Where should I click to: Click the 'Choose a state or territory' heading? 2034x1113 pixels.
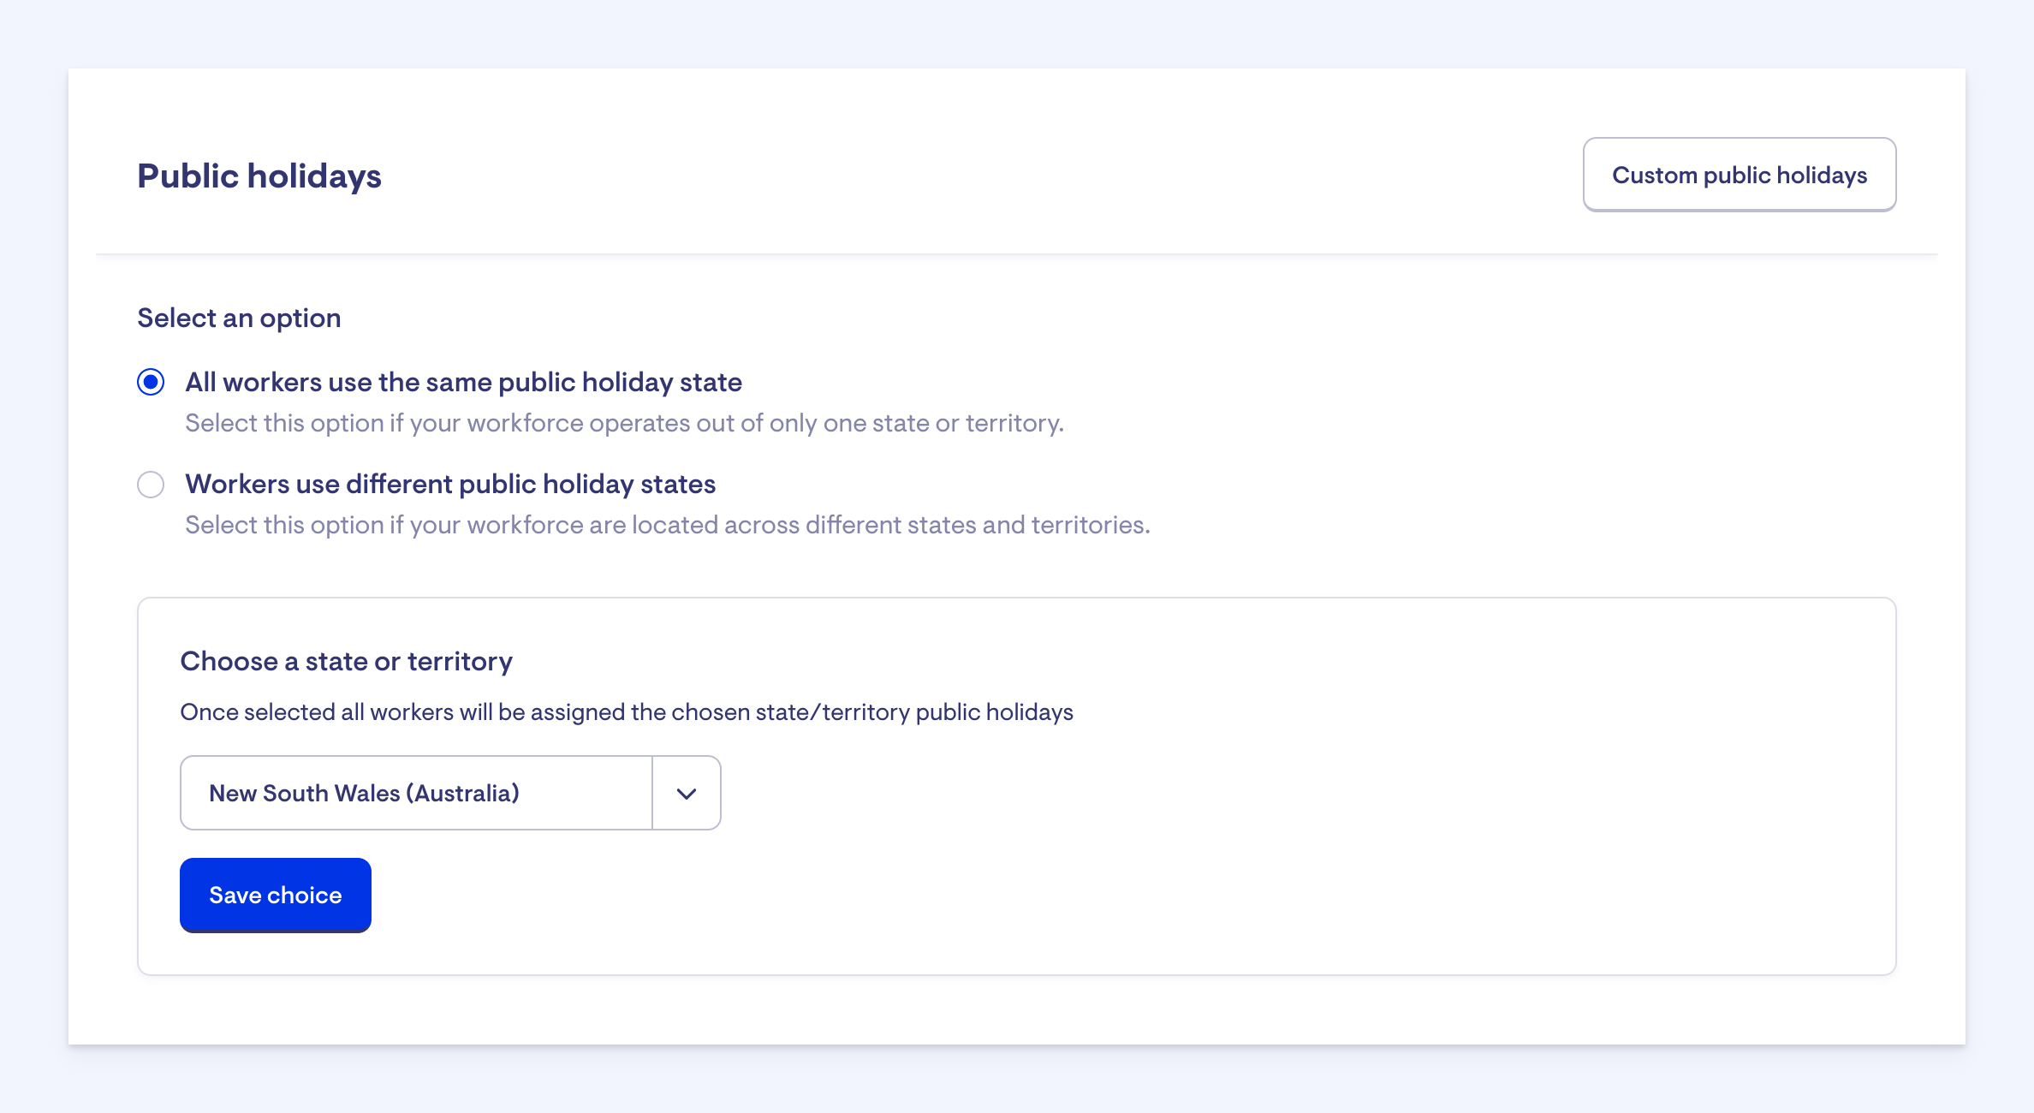click(x=346, y=661)
